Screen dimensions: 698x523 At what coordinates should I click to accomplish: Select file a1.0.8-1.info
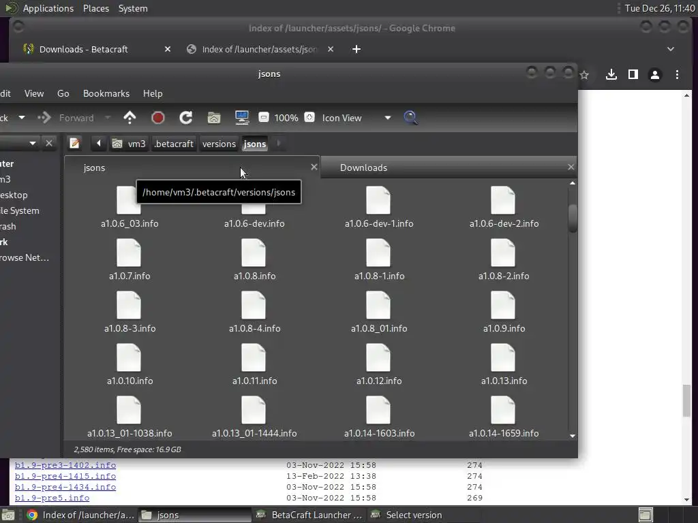point(379,259)
